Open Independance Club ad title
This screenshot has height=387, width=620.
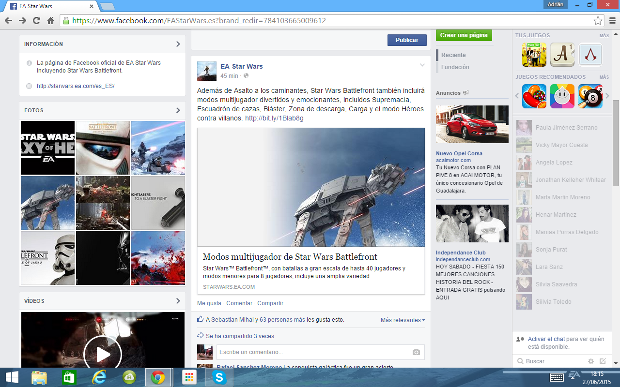(461, 253)
